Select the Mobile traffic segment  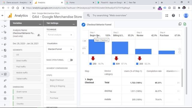coord(27,73)
